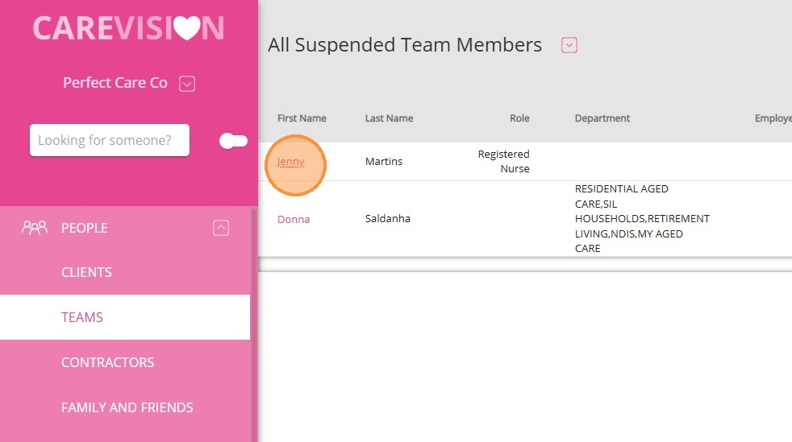Collapse the PEOPLE section
The image size is (792, 442).
click(221, 228)
